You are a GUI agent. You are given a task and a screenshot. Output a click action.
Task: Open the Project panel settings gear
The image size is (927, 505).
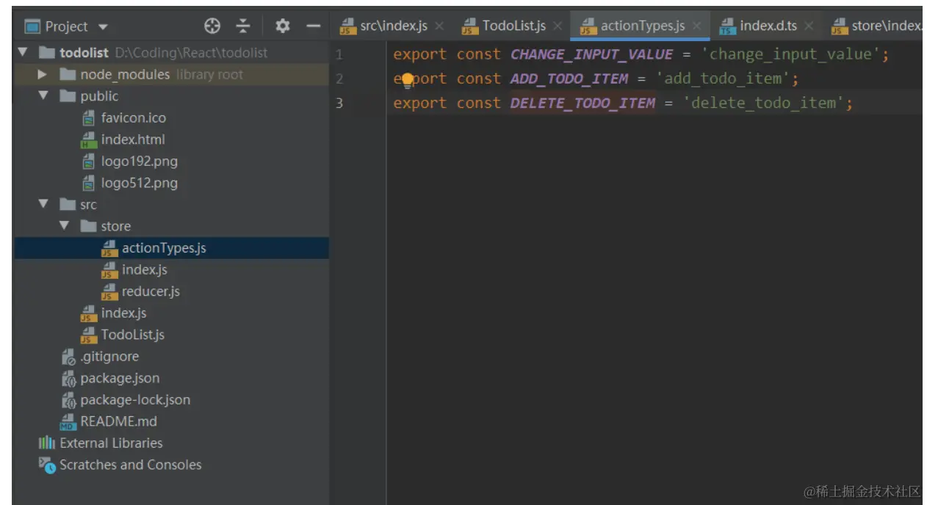282,26
